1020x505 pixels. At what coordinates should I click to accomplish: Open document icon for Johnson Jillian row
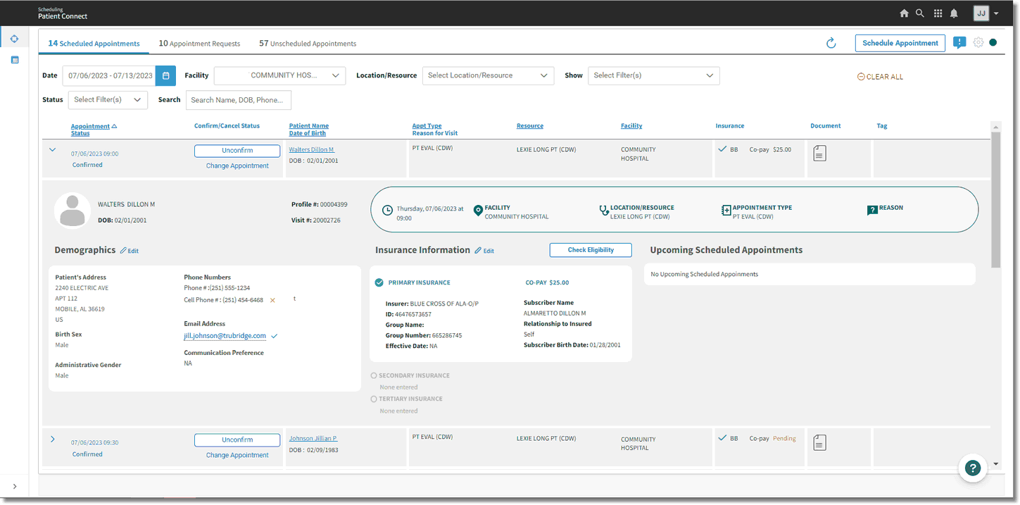[819, 442]
